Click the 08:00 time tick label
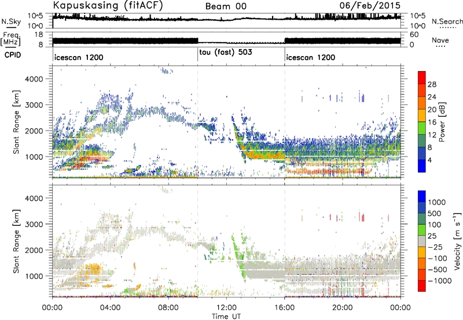Viewport: 463px width, 320px height. pyautogui.click(x=168, y=308)
